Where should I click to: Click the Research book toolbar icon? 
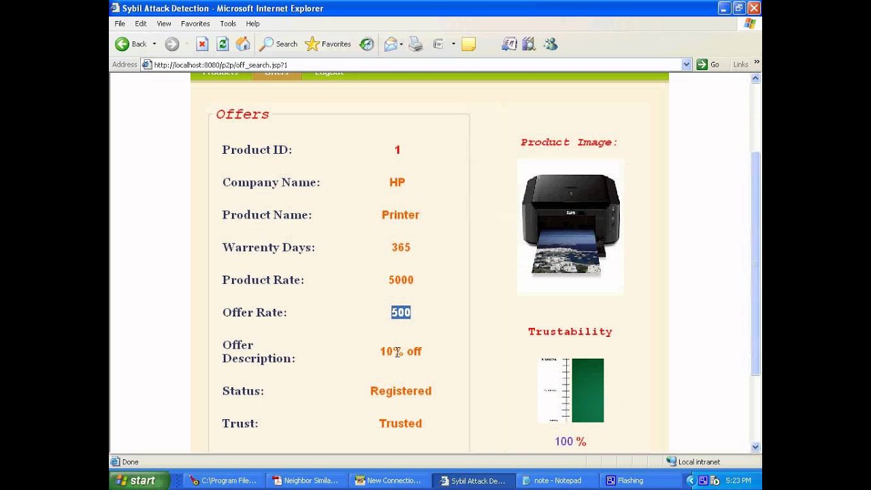(529, 44)
